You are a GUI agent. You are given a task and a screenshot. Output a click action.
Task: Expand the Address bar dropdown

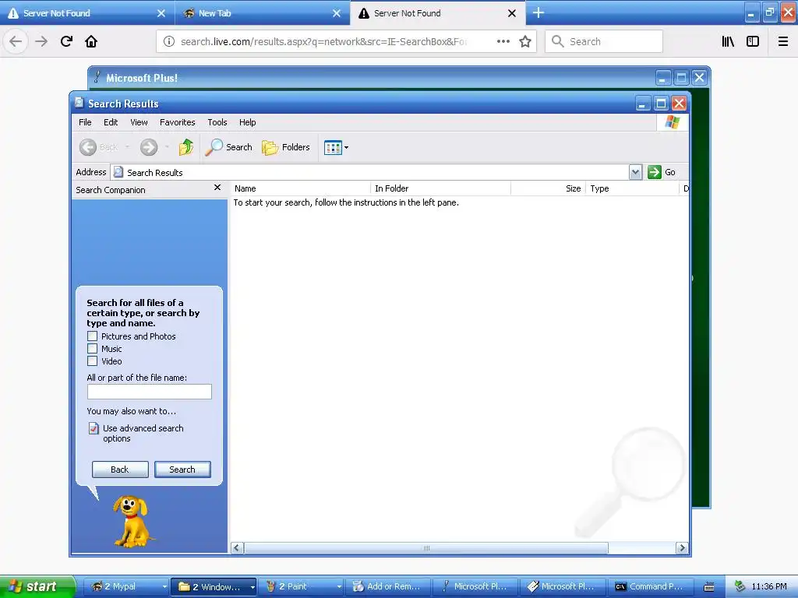point(635,172)
